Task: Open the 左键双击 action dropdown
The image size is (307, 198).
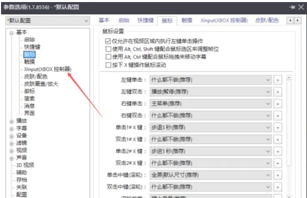Action: tap(211, 92)
